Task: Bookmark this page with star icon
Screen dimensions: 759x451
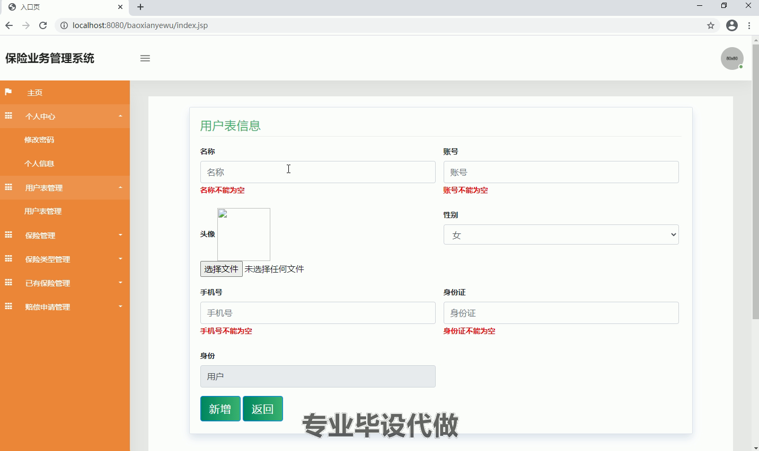Action: 711,25
